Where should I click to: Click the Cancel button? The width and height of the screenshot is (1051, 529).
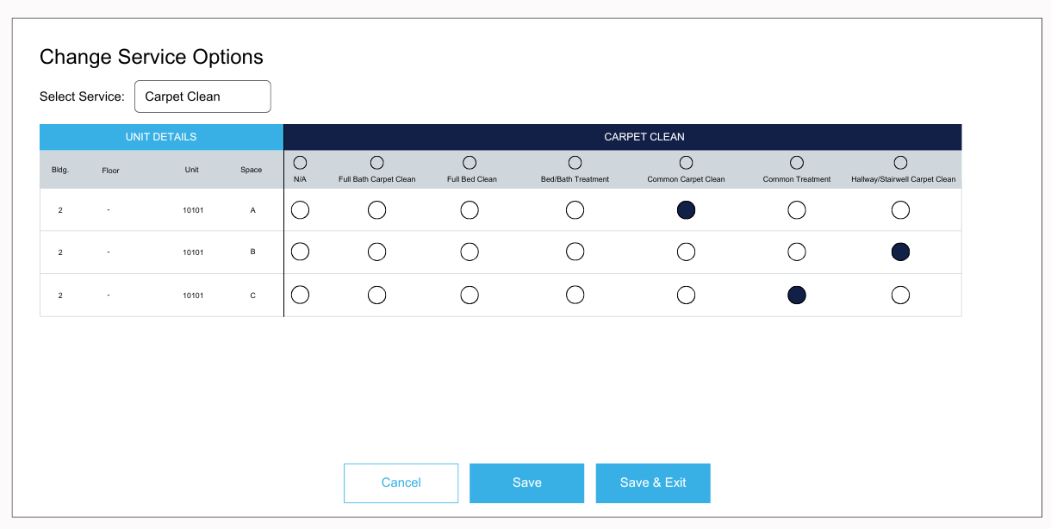point(401,482)
